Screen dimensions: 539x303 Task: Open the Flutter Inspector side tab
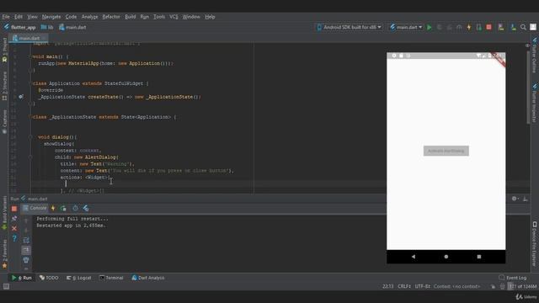(x=535, y=103)
